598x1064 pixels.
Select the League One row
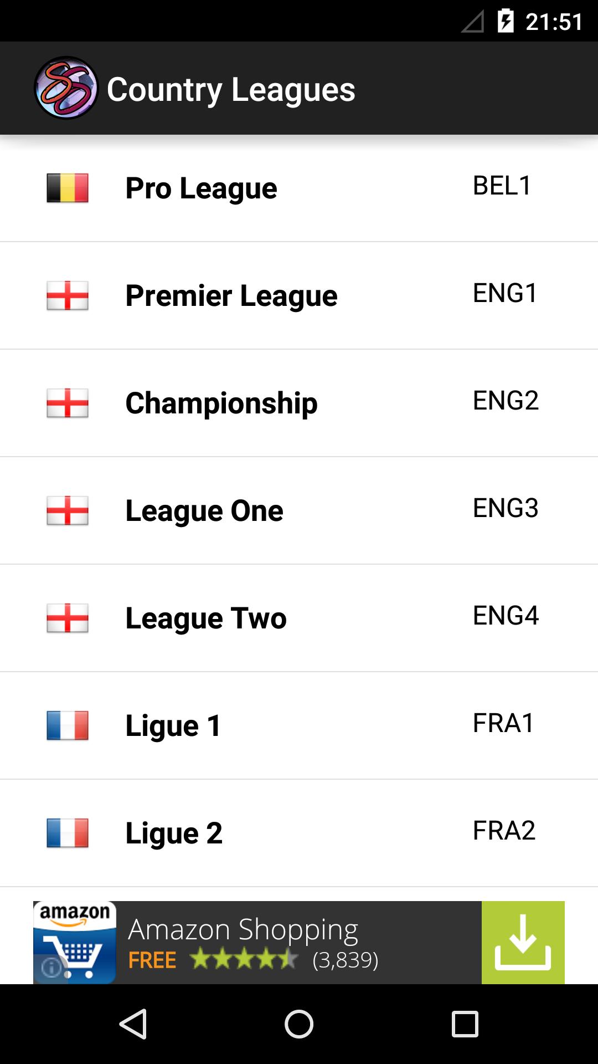(x=204, y=510)
